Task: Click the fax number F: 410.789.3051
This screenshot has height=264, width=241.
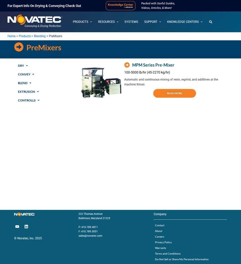Action: point(88,231)
